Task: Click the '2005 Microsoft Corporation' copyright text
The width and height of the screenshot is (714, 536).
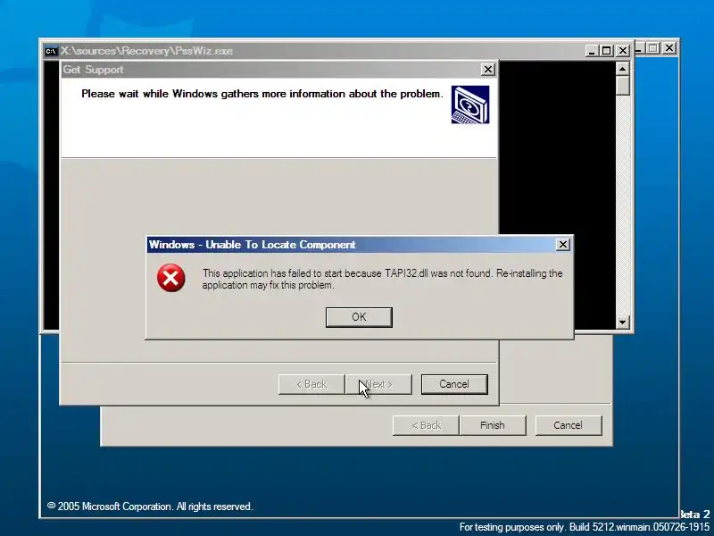Action: coord(150,507)
